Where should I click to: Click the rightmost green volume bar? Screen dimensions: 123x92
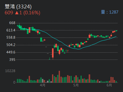116,82
